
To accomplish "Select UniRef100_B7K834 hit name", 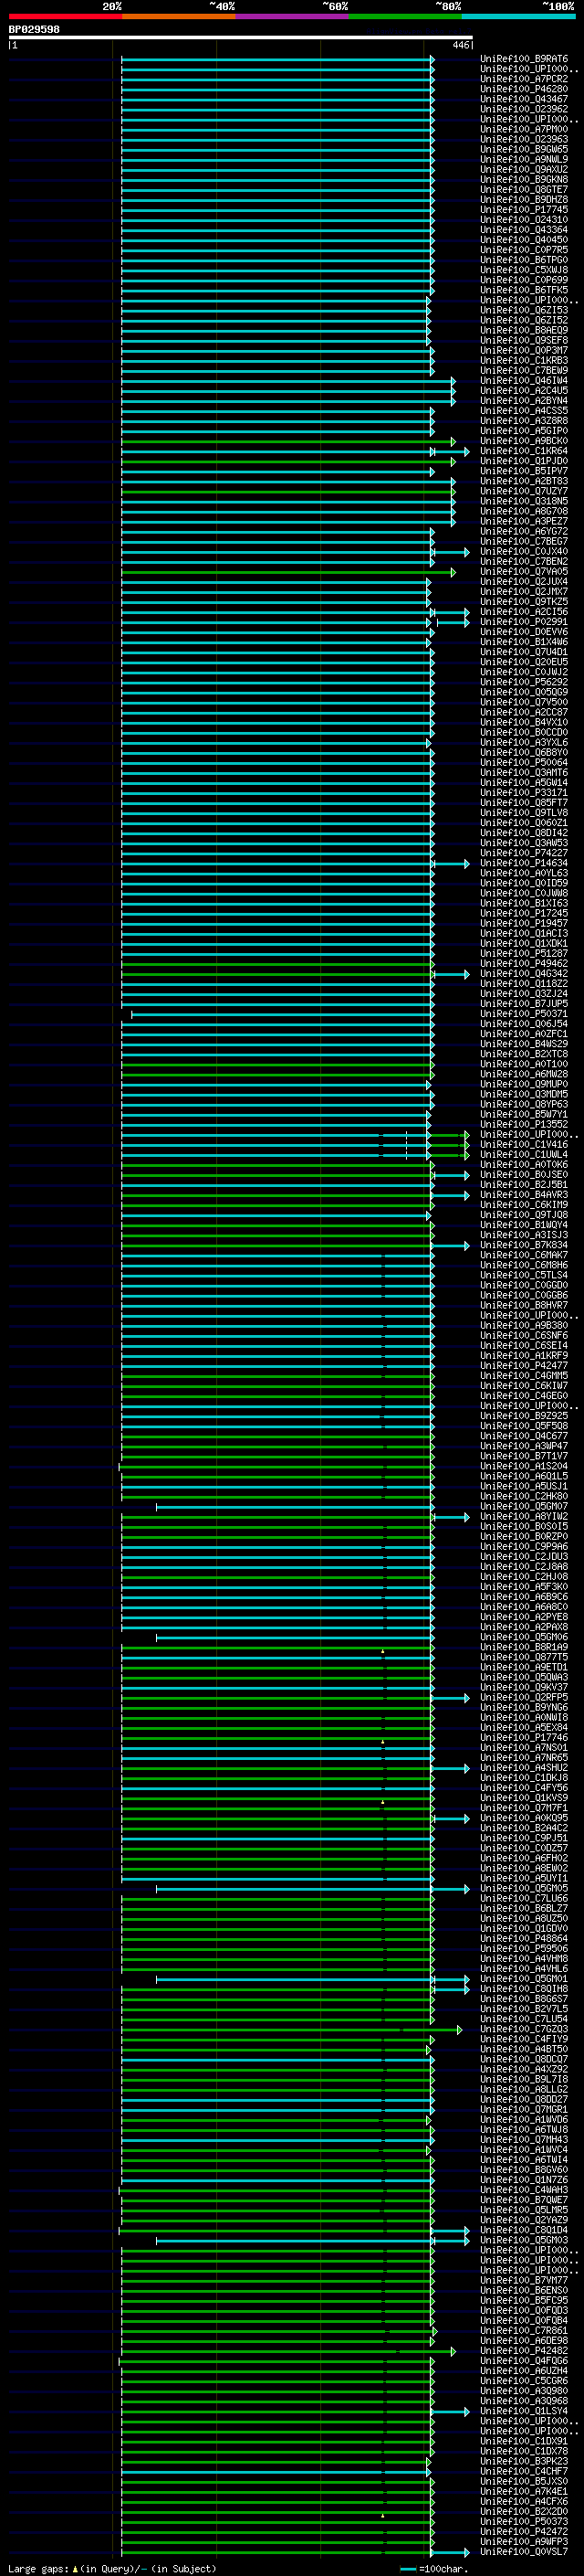I will [x=524, y=1246].
